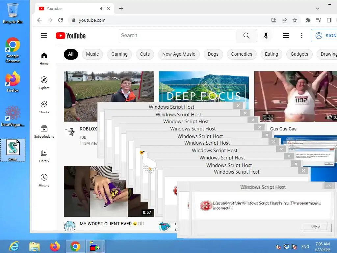Open the Recycle Bin desktop icon
The image size is (337, 253).
click(x=13, y=13)
